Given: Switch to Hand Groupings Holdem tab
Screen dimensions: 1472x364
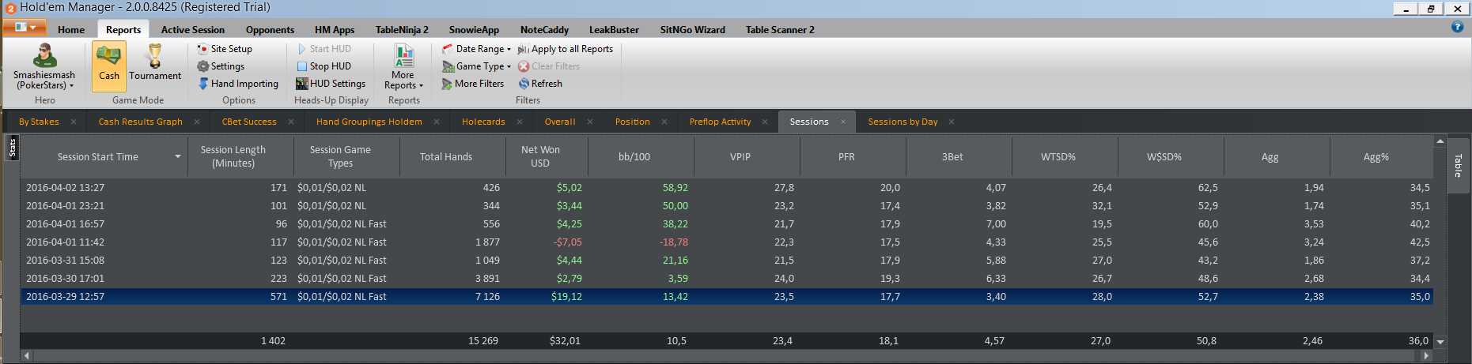Looking at the screenshot, I should [369, 122].
